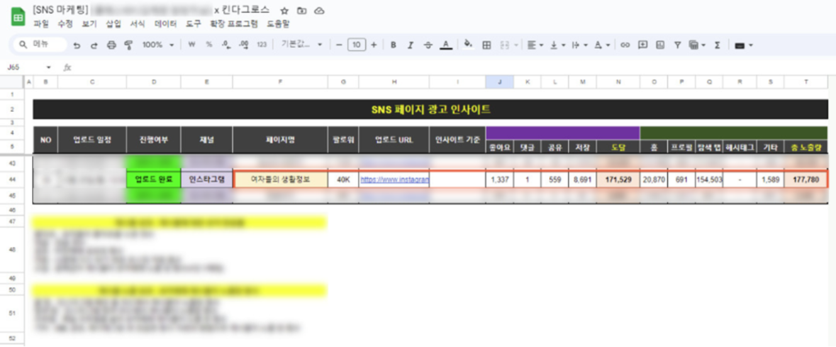Click the font size field
The width and height of the screenshot is (836, 347).
pos(357,45)
